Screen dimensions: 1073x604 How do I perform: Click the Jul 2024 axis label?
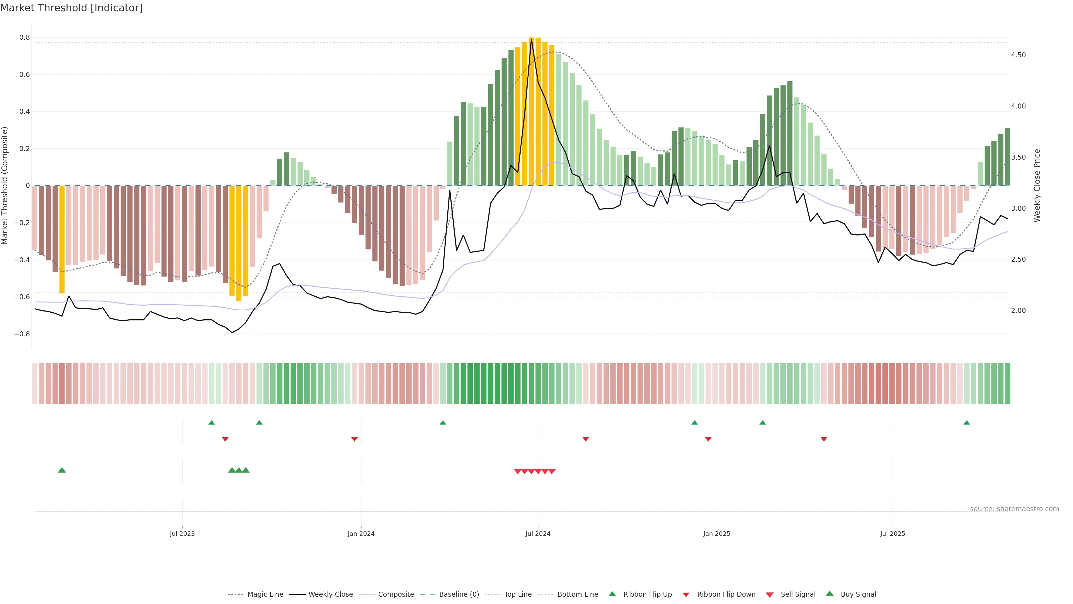538,534
